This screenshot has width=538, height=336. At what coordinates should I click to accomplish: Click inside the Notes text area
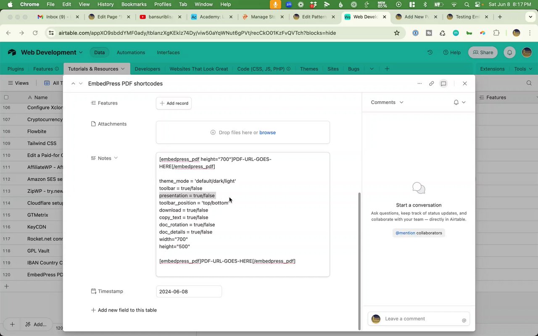pyautogui.click(x=243, y=214)
